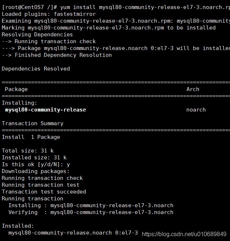This screenshot has width=230, height=241.
Task: Click the 'Installed size: 31 k' line
Action: [34, 158]
